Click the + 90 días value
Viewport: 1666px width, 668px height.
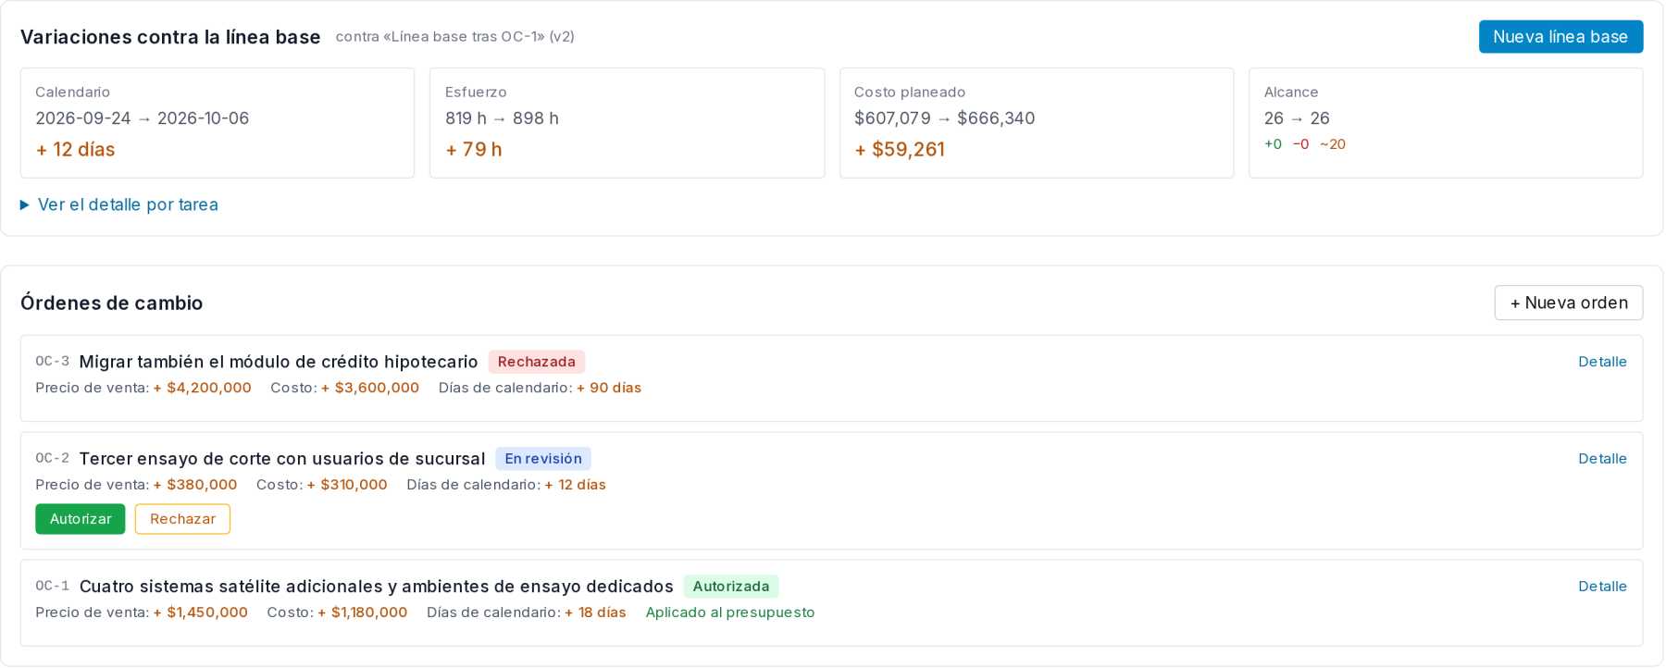pyautogui.click(x=609, y=388)
